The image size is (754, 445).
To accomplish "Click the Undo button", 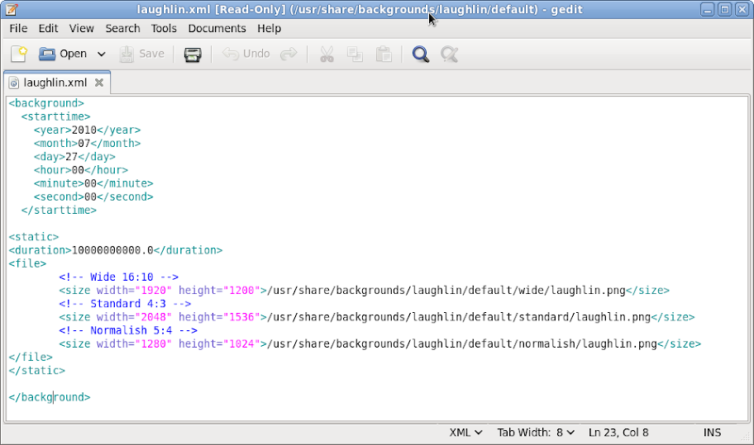I will click(247, 54).
